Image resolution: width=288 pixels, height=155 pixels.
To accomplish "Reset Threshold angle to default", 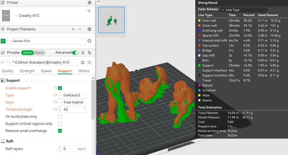I will pos(55,110).
